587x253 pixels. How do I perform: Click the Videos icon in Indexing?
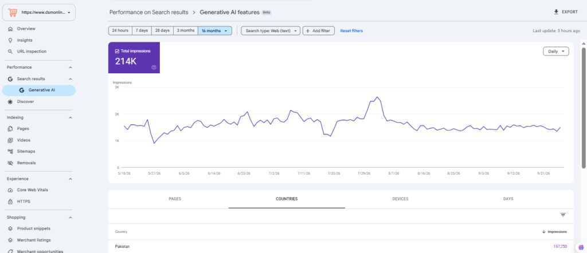point(10,140)
